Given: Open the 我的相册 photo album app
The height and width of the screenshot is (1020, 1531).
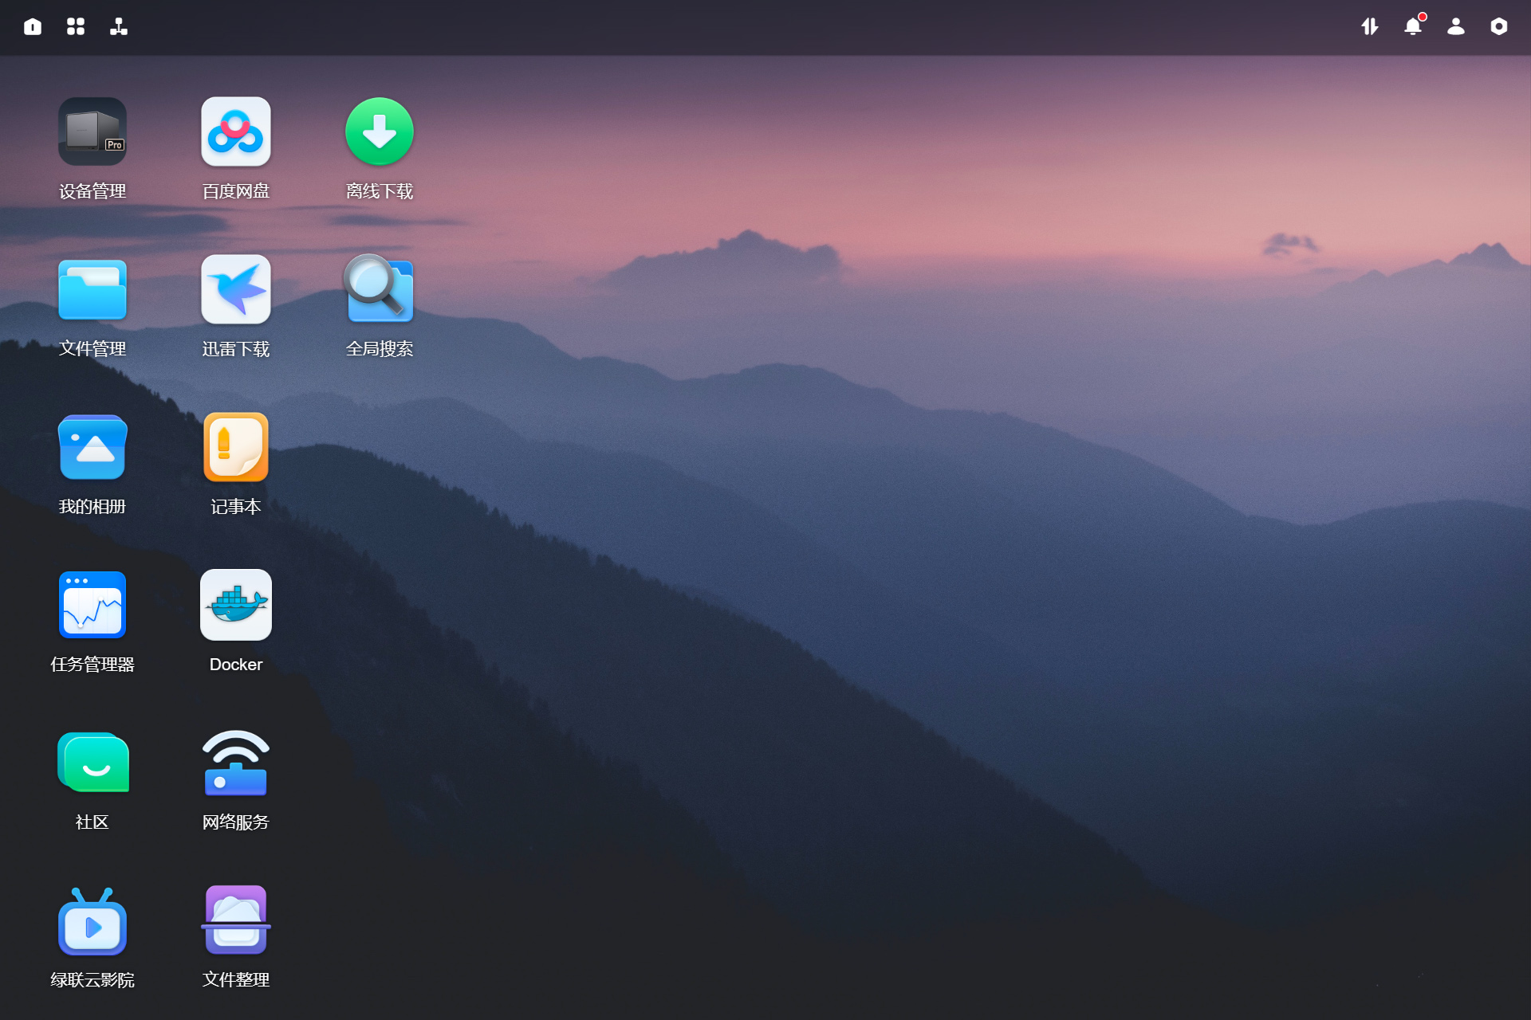Looking at the screenshot, I should tap(92, 448).
